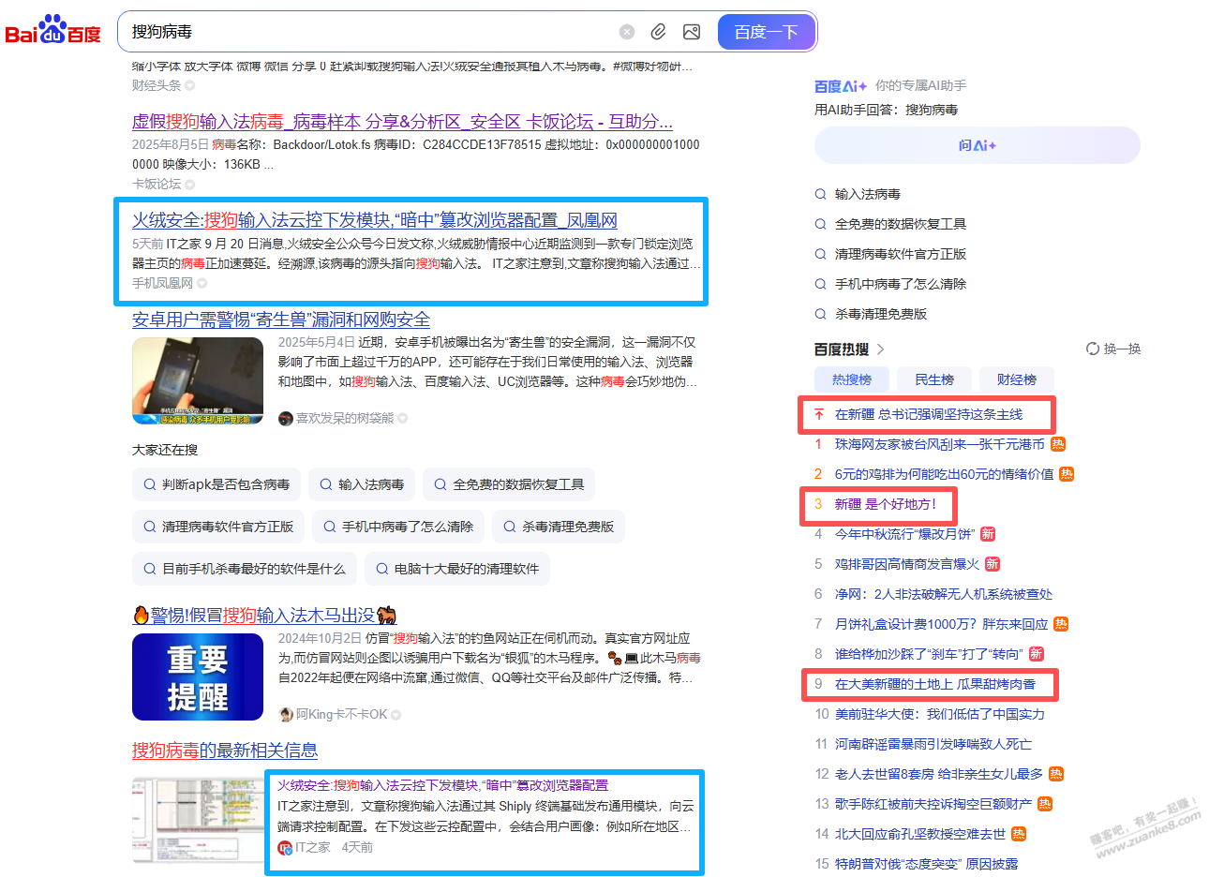Click the IT之家 source logo icon
This screenshot has height=877, width=1224.
(x=285, y=848)
